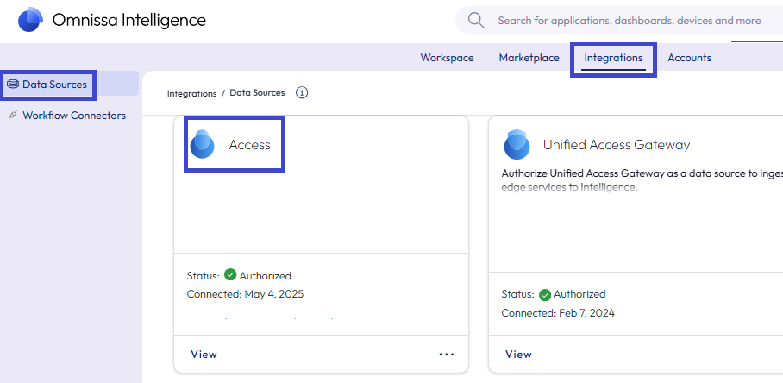Click the Integrations breadcrumb link
783x383 pixels.
point(191,93)
